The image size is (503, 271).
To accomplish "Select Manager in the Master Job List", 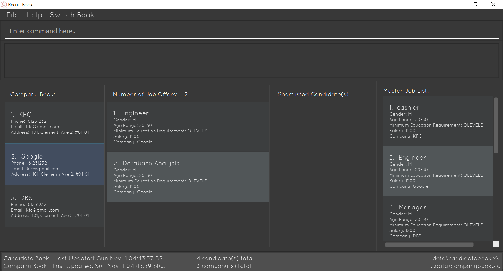I will 438,219.
